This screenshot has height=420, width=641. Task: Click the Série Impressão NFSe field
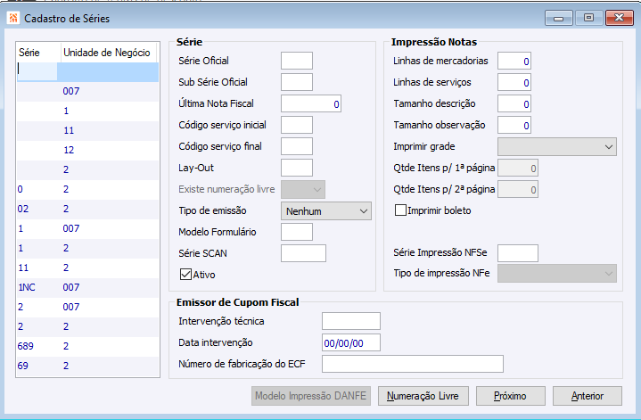518,253
